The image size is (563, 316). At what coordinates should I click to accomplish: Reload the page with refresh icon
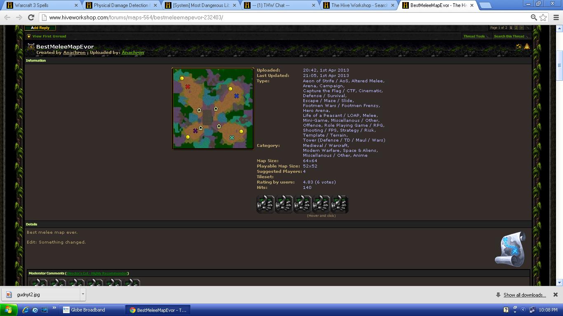(31, 17)
